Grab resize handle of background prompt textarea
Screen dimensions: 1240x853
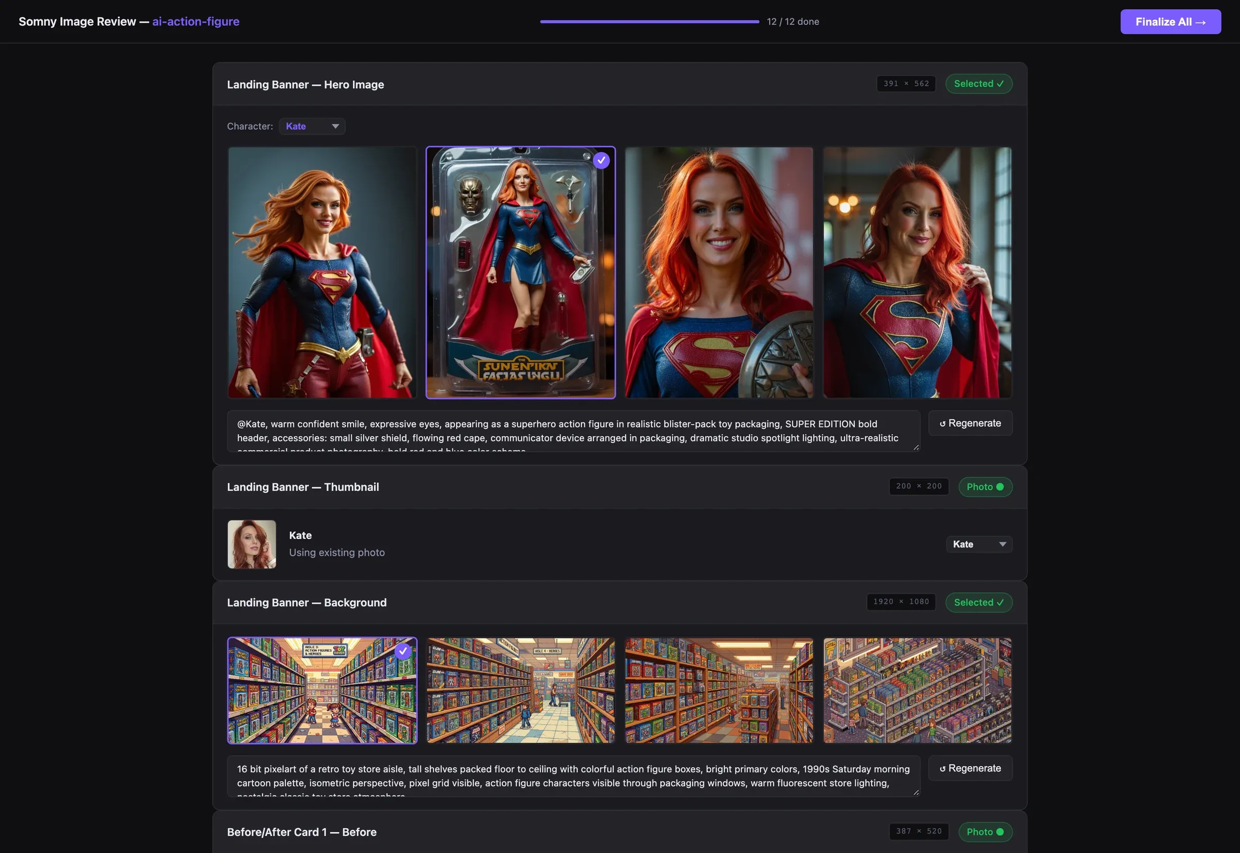coord(916,792)
